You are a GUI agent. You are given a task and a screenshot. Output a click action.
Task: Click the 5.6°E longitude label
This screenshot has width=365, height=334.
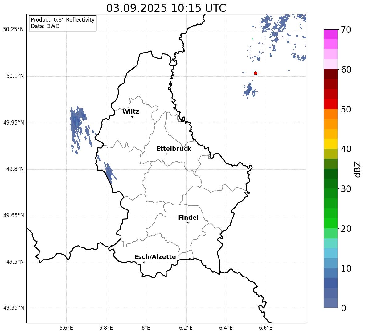(x=66, y=328)
